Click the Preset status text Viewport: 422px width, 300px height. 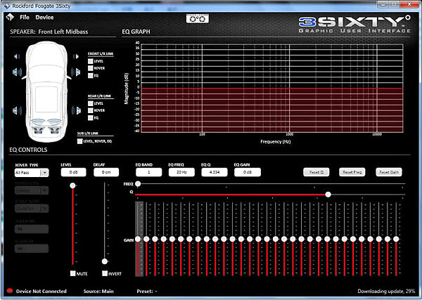(147, 291)
